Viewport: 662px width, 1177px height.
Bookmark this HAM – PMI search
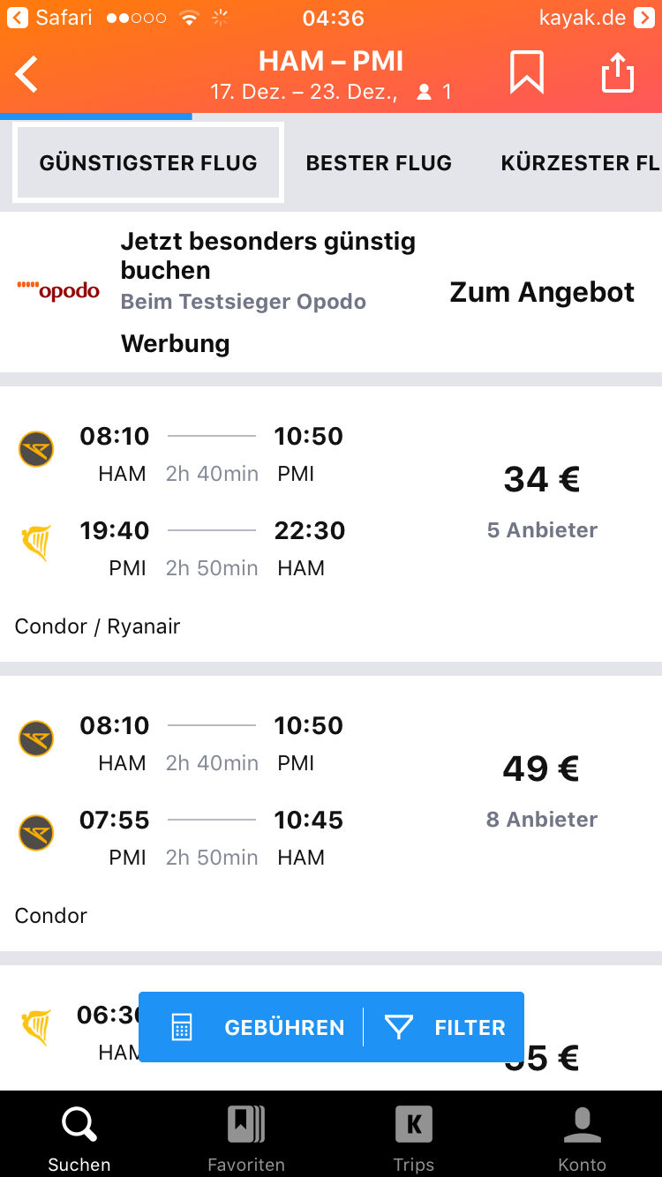527,72
